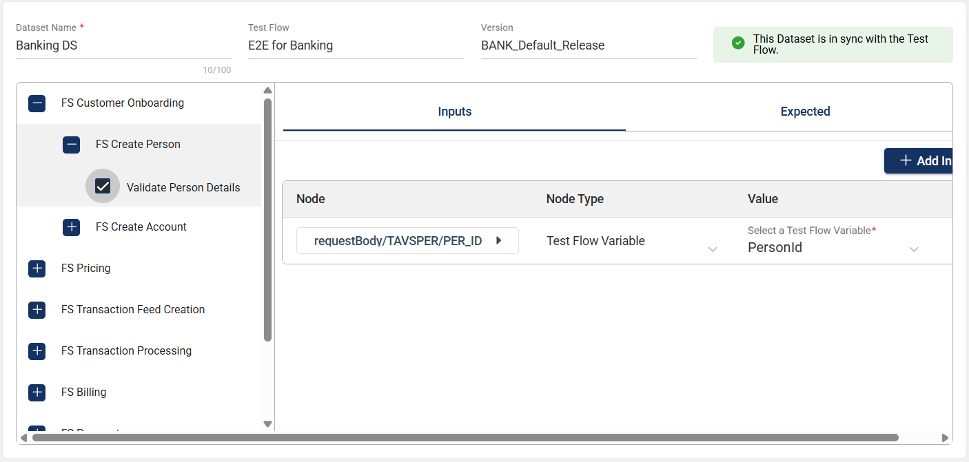Image resolution: width=969 pixels, height=462 pixels.
Task: Expand the FS Billing plus icon
Action: click(37, 392)
